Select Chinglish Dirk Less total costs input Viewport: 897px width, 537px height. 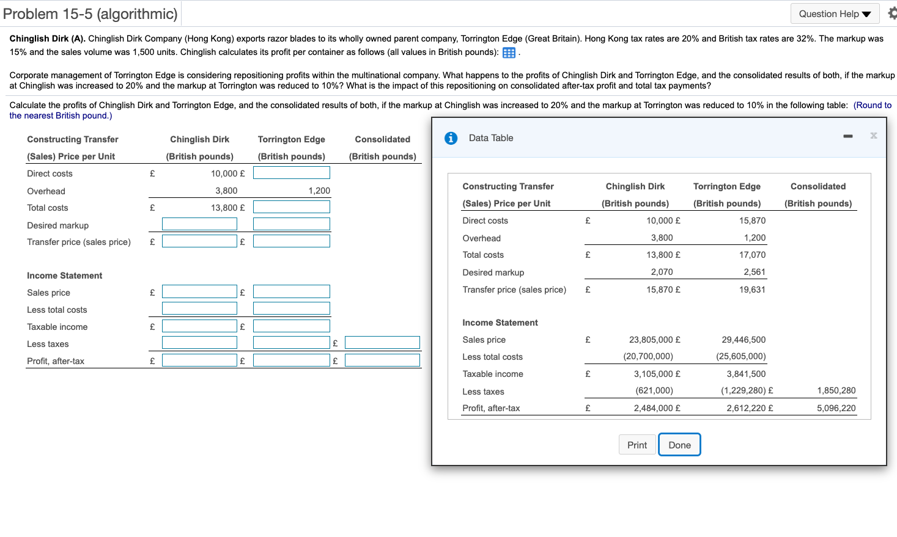click(x=199, y=309)
